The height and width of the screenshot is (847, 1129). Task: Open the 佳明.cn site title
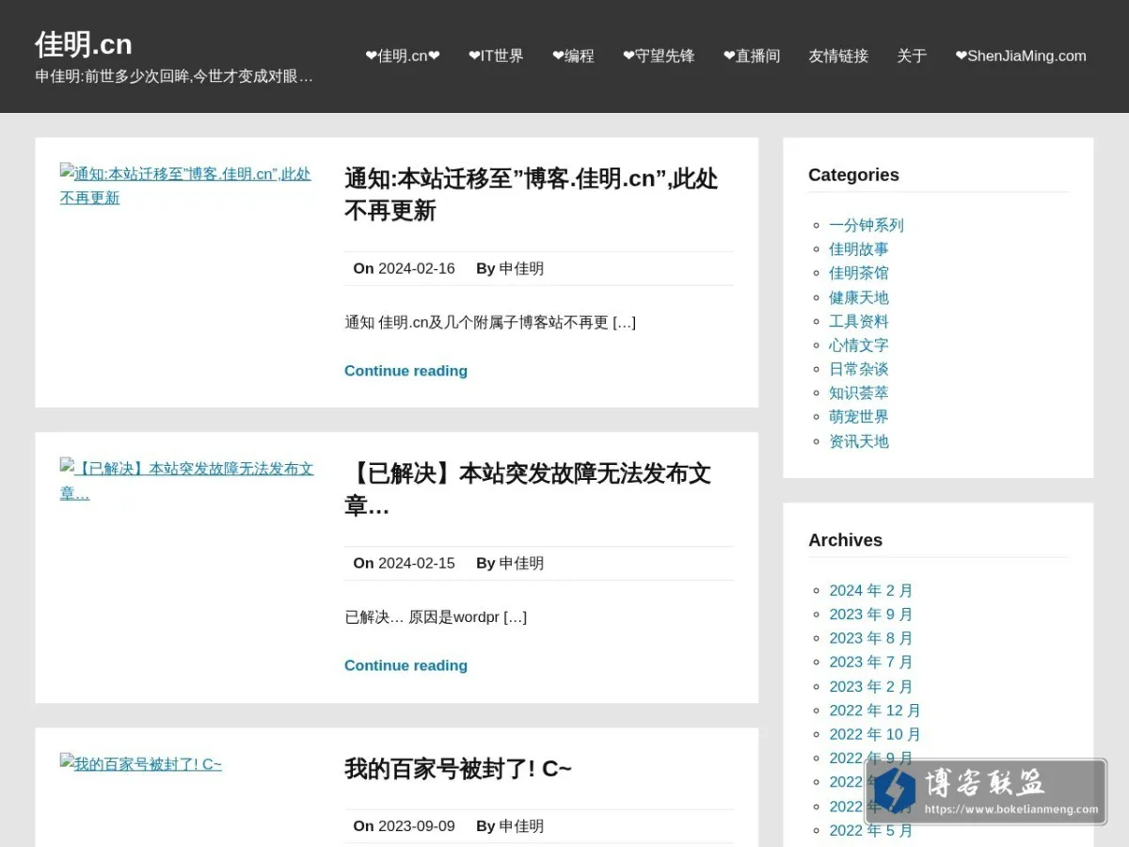[84, 44]
